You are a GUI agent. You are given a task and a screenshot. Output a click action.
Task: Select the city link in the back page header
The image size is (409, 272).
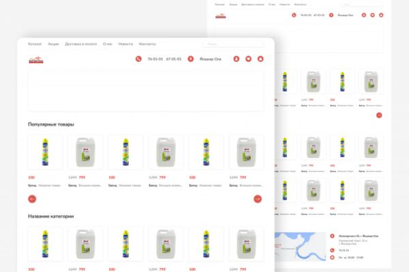346,16
